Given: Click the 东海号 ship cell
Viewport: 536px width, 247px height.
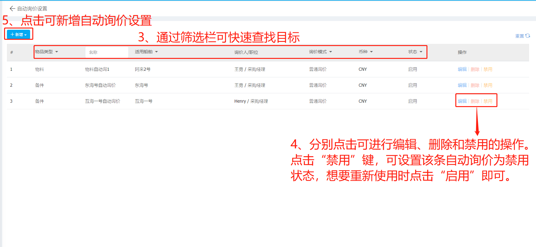Looking at the screenshot, I should click(142, 85).
